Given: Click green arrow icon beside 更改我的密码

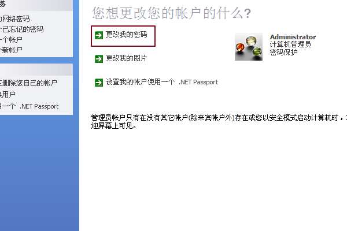Looking at the screenshot, I should coord(99,35).
